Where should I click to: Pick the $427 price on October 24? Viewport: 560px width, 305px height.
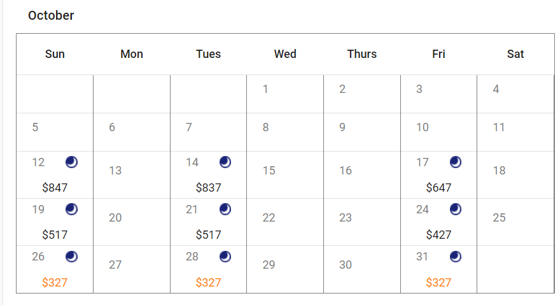pos(438,235)
